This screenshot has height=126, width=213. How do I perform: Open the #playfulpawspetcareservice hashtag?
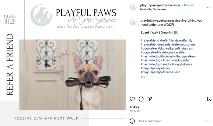coord(160,72)
